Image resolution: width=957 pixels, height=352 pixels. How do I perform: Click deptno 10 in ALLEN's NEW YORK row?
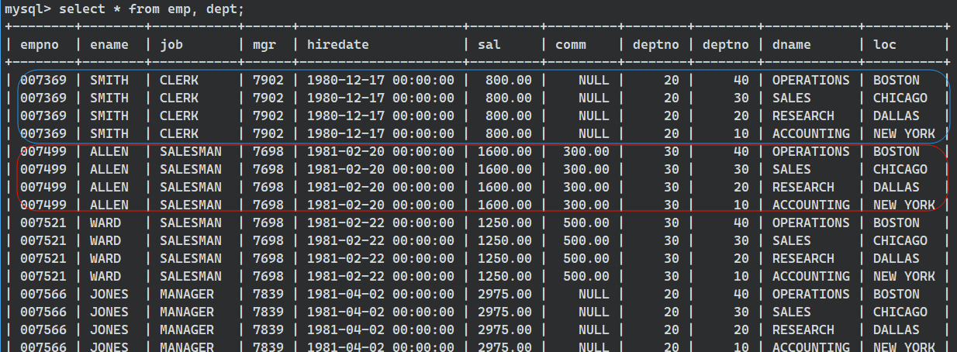click(x=741, y=205)
